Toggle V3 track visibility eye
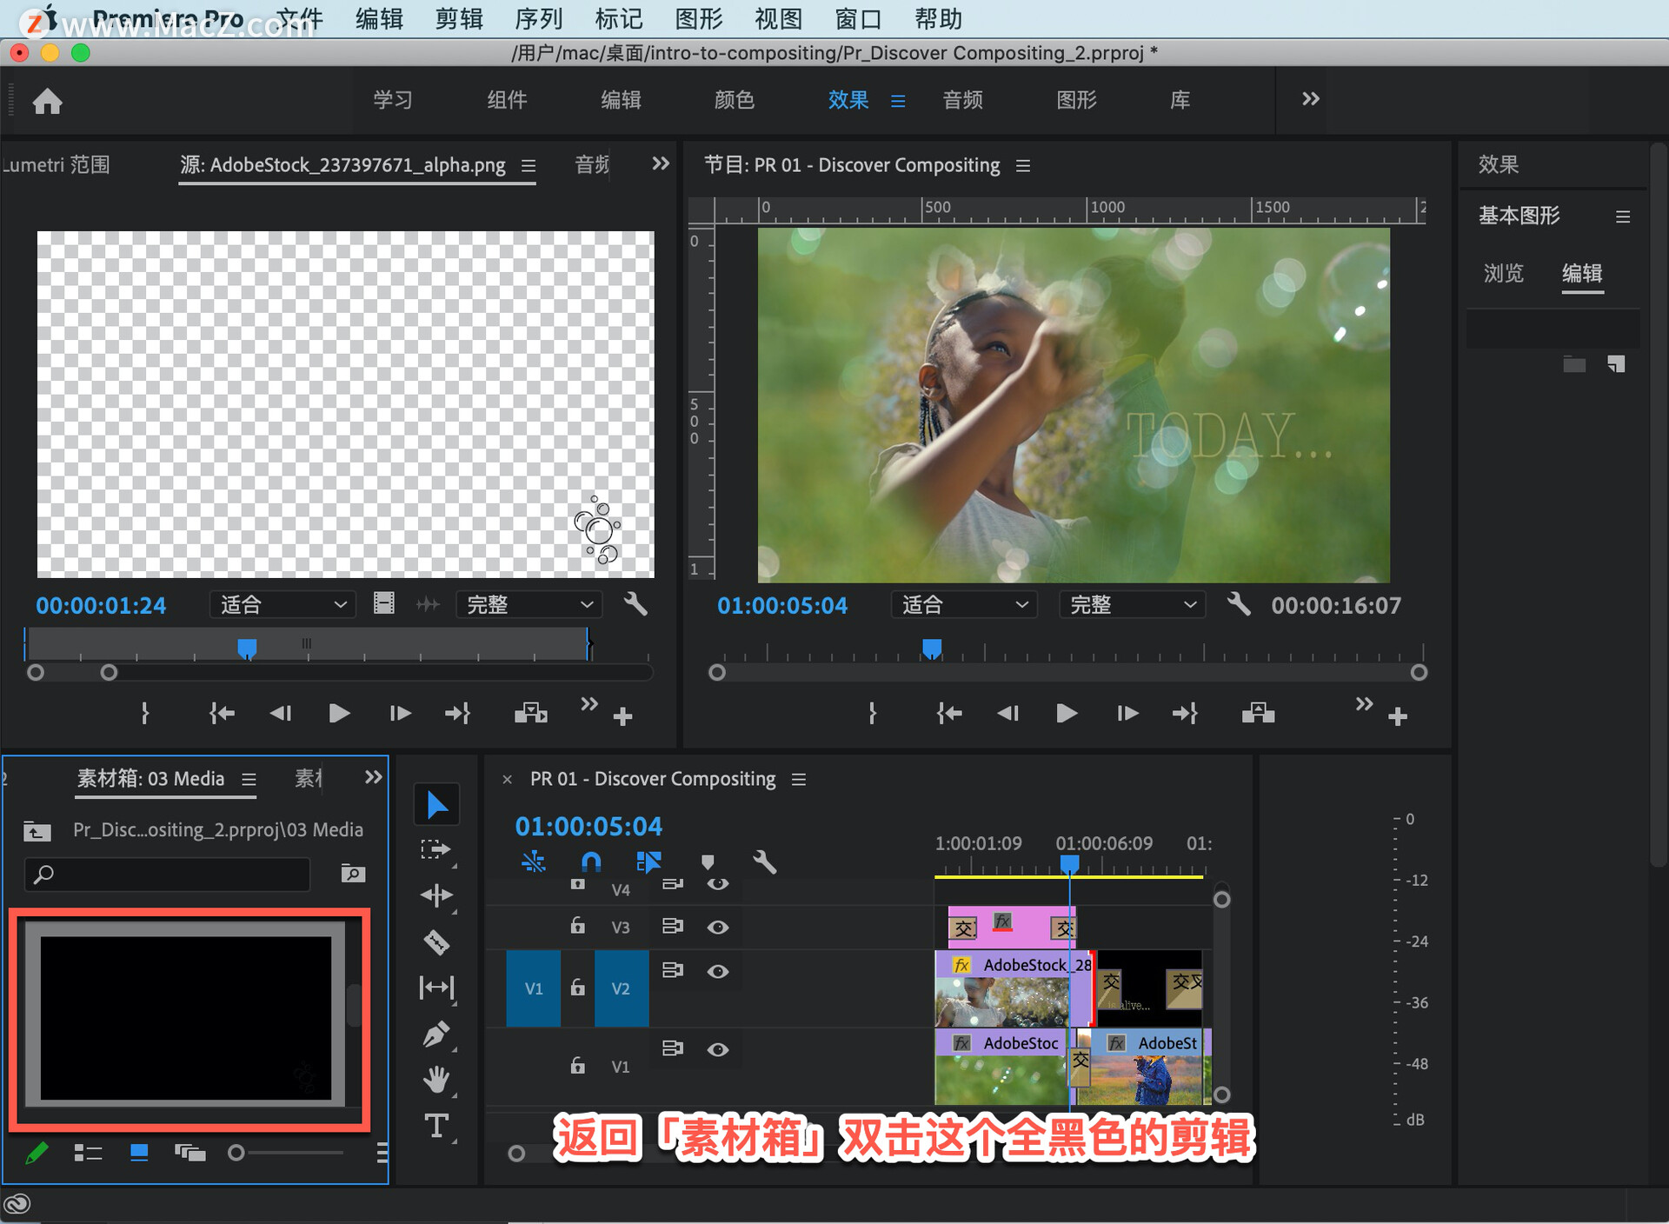This screenshot has width=1669, height=1224. (x=717, y=927)
